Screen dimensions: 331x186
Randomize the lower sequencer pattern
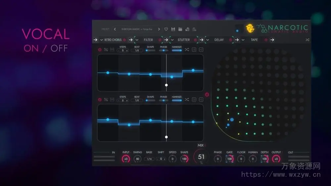187,100
